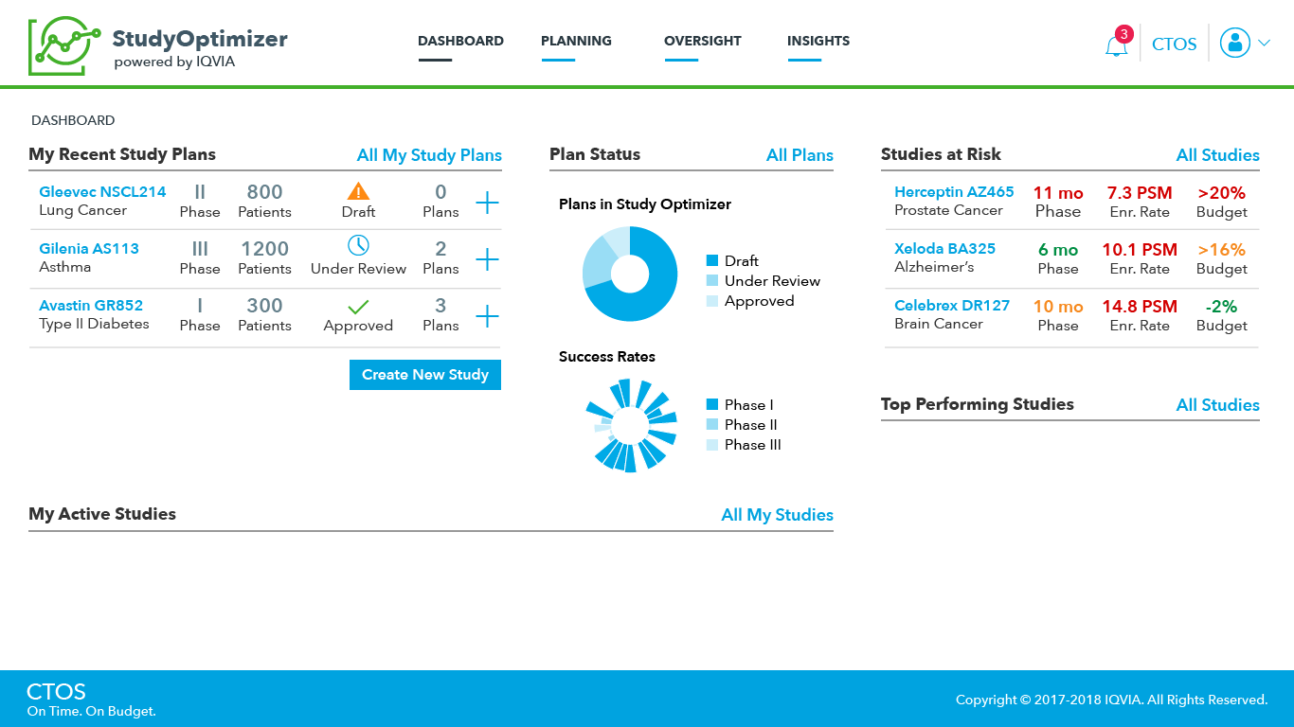1294x727 pixels.
Task: Click the plus icon for Gleevec NSCL214
Action: (x=487, y=202)
